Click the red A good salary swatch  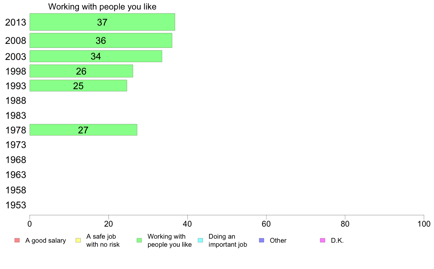(17, 240)
